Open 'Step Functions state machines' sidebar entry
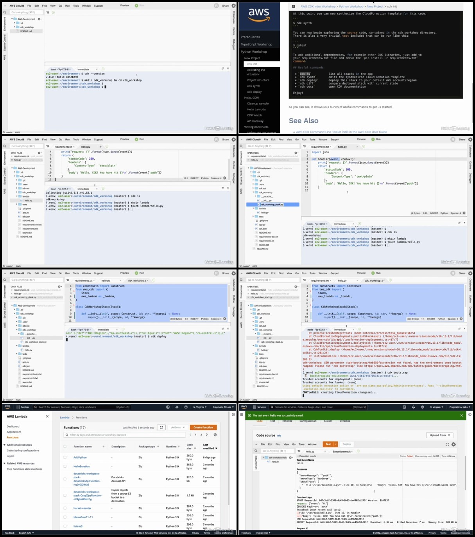The image size is (475, 537). click(24, 469)
